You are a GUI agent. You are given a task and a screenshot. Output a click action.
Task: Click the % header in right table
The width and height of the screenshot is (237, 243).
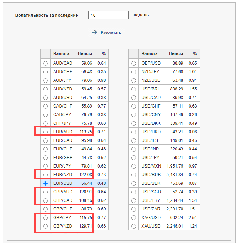click(x=195, y=54)
